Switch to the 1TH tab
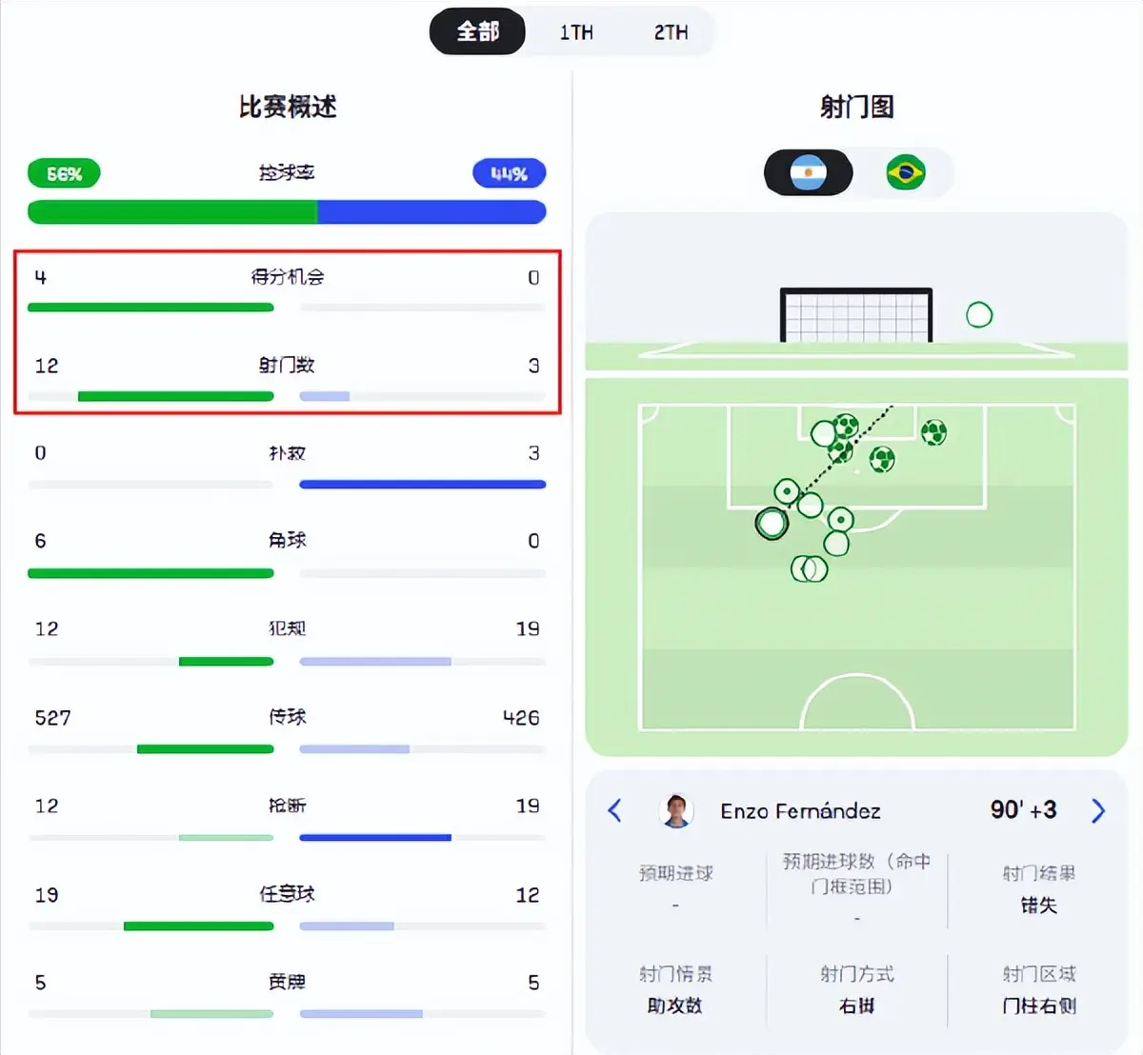The height and width of the screenshot is (1055, 1143). [575, 32]
